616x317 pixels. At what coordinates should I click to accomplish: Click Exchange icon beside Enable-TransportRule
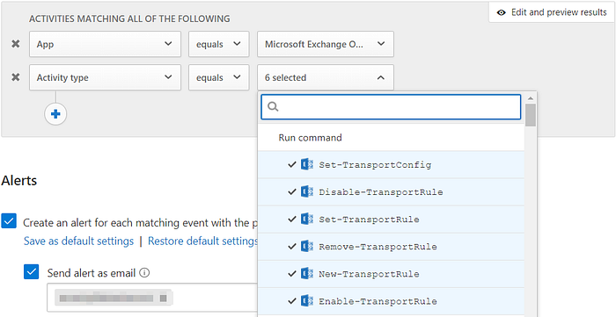pos(307,301)
